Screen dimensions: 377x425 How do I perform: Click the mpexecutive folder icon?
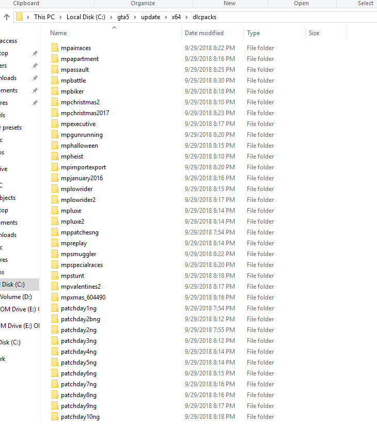coord(55,123)
